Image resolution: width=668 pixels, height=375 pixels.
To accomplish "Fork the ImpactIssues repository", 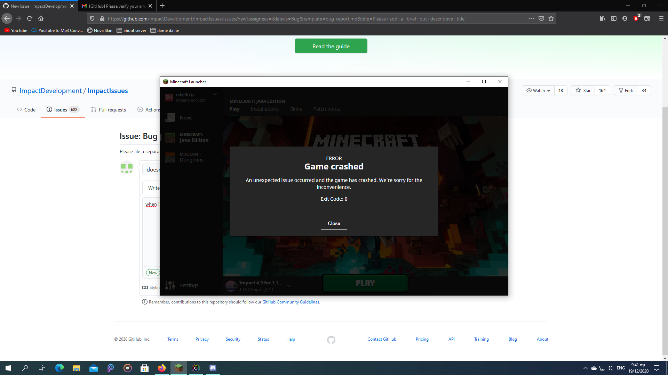I will pos(626,90).
